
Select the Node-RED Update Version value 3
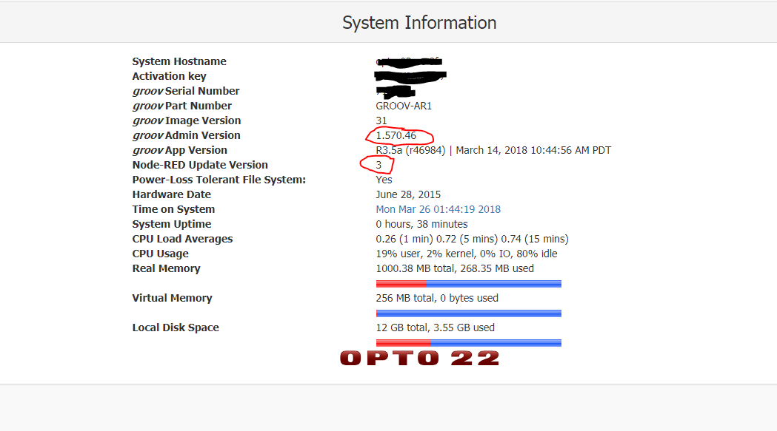379,166
